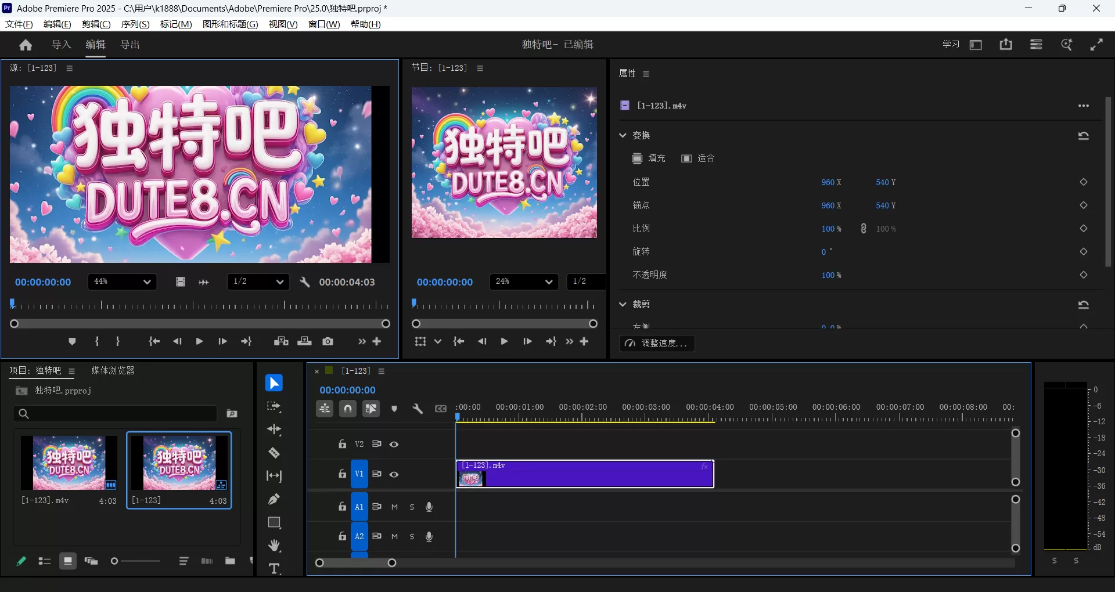Mute audio track A1
Image resolution: width=1115 pixels, height=592 pixels.
(x=394, y=507)
